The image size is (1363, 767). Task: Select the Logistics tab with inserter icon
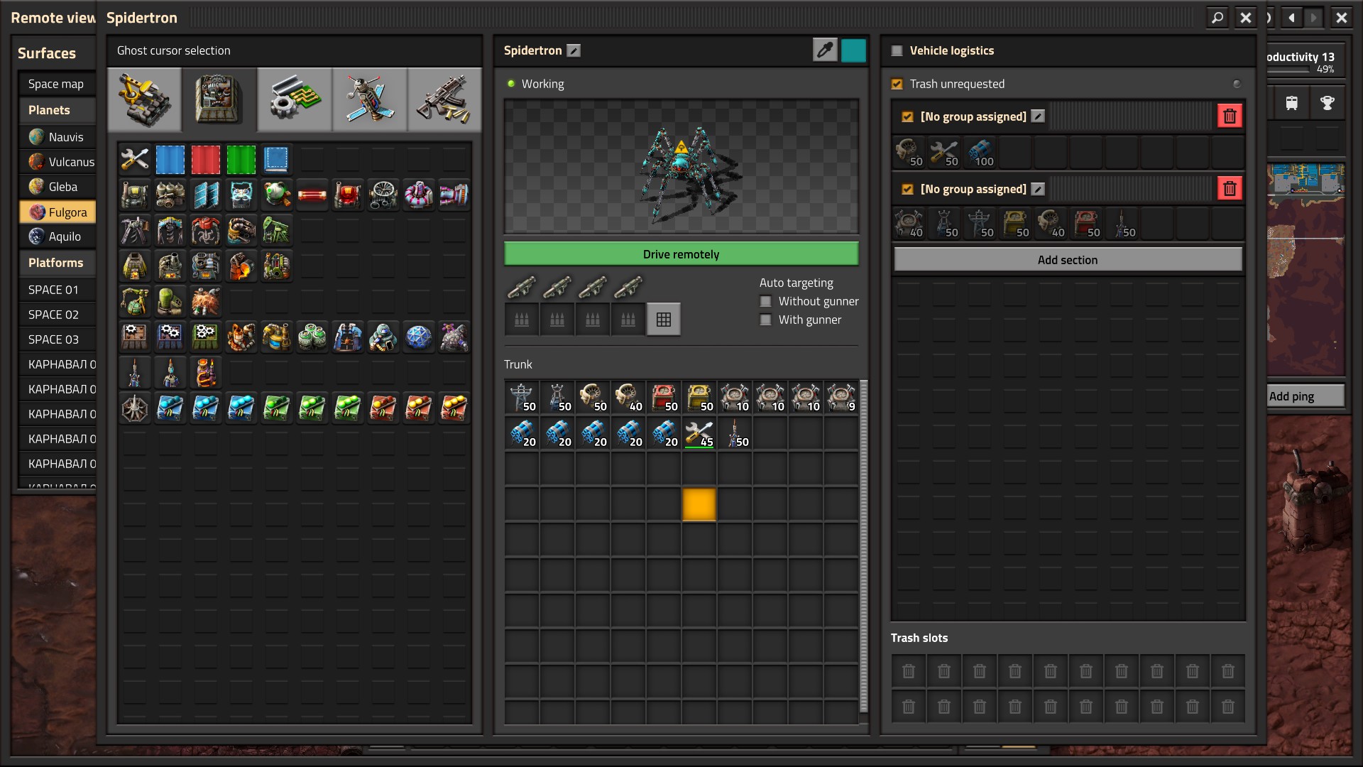click(x=145, y=100)
